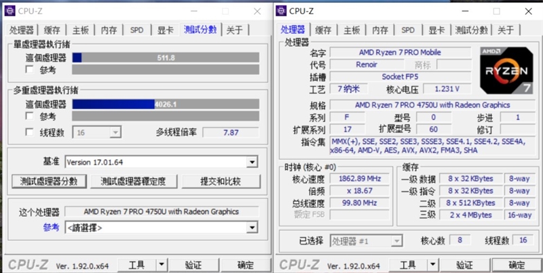
Task: Click the AMD Ryzen 7 PRO Mobile name field
Action: [399, 52]
